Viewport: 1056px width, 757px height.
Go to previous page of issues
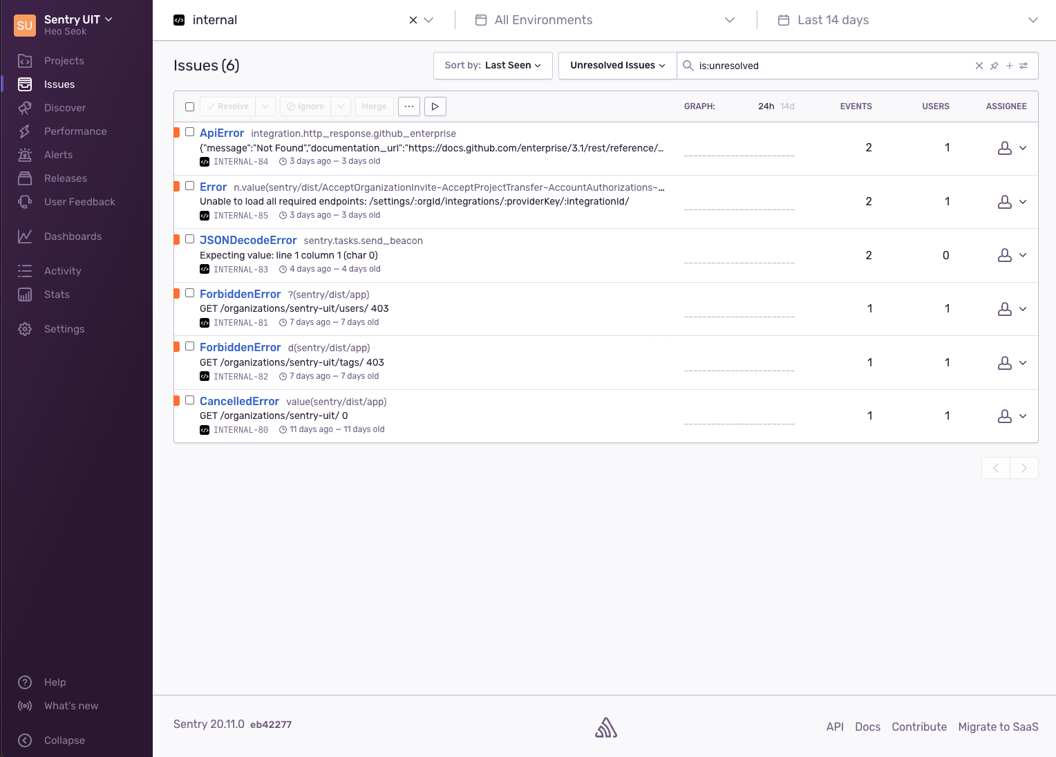point(996,468)
